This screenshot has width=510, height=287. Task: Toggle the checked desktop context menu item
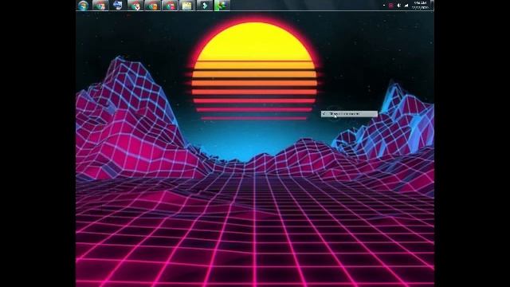point(349,114)
